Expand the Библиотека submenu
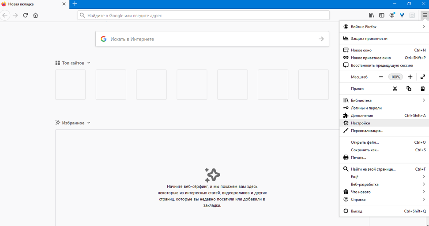 [x=384, y=101]
